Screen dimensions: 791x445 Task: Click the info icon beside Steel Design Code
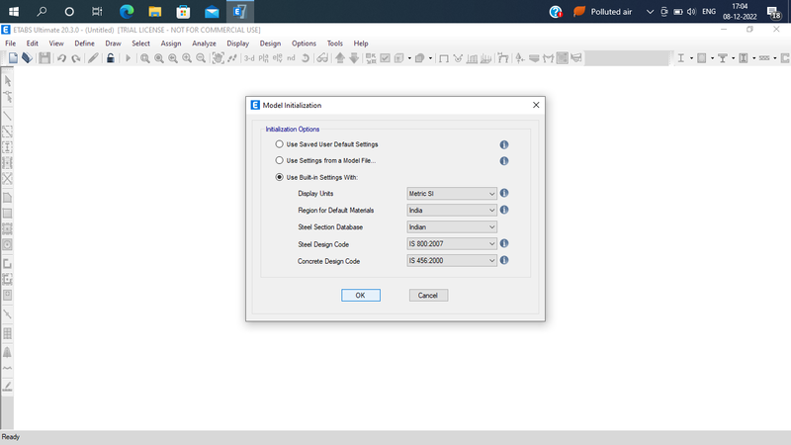point(504,243)
